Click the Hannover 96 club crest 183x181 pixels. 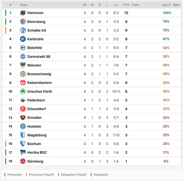point(23,13)
